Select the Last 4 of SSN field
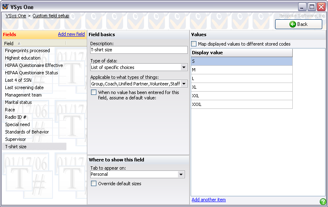This screenshot has width=328, height=207. tap(34, 80)
